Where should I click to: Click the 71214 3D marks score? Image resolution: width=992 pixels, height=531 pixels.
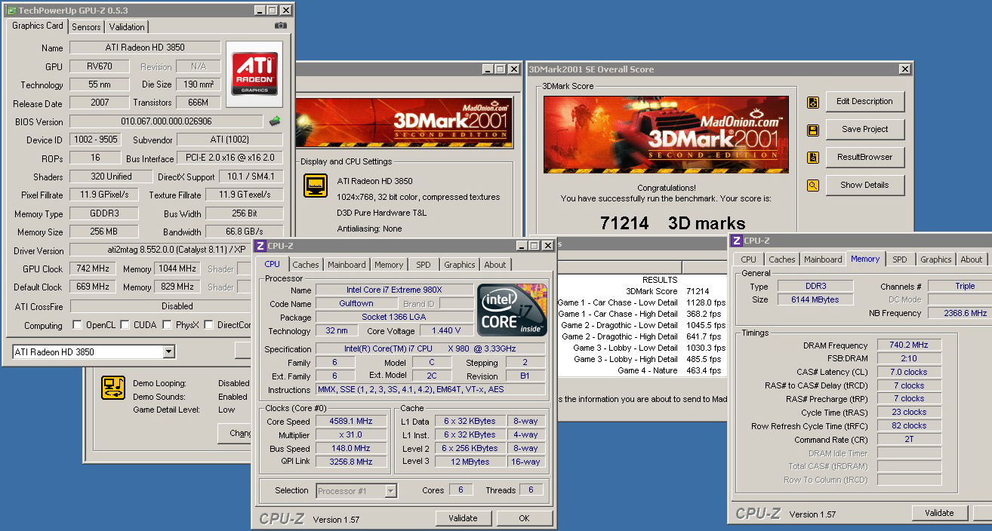673,223
